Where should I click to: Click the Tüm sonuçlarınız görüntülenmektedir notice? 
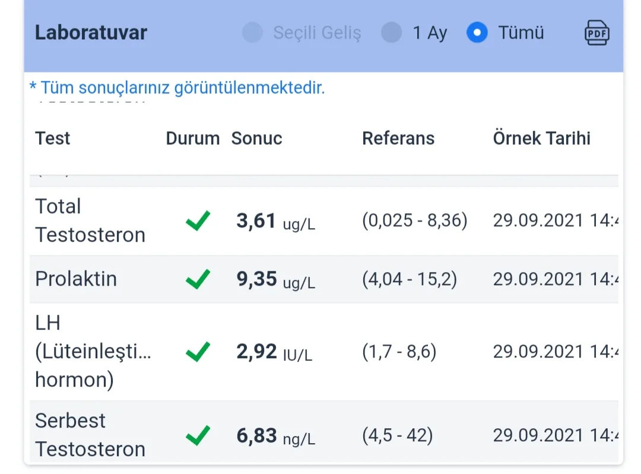(177, 87)
